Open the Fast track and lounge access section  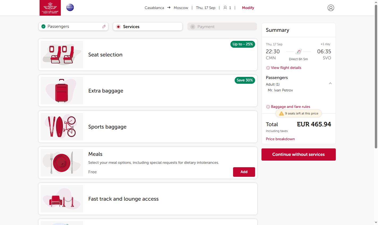click(x=148, y=199)
